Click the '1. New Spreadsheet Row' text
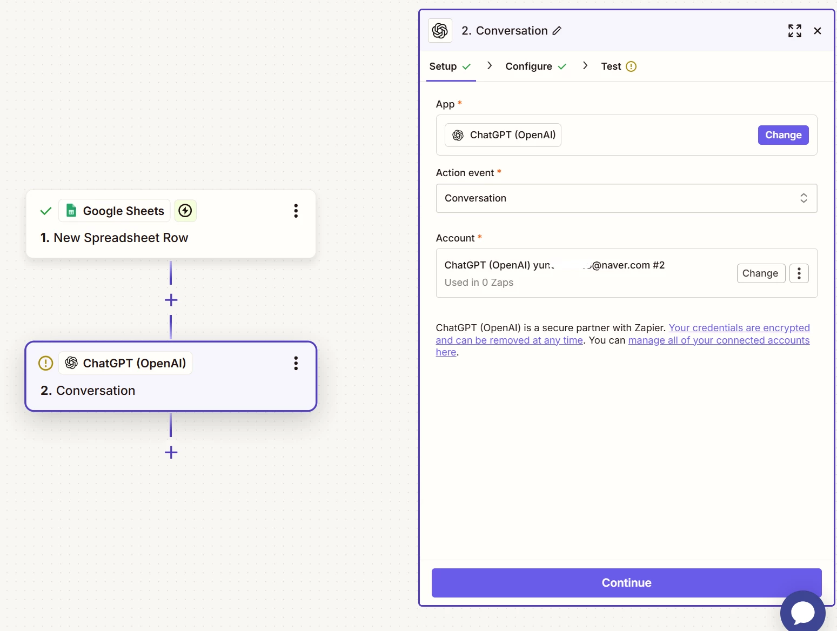This screenshot has width=837, height=631. coord(114,238)
